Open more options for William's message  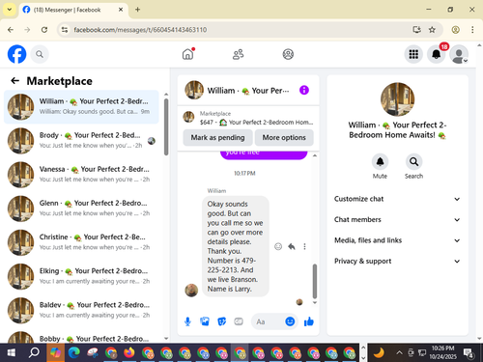304,246
